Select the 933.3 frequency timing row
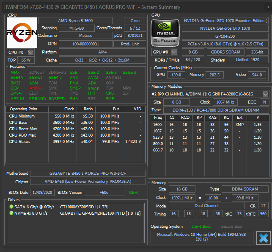 (209, 137)
